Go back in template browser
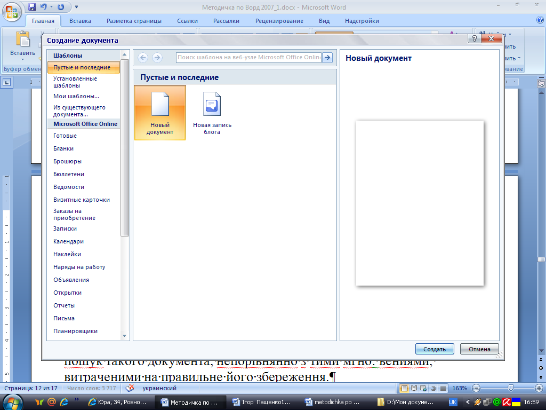Screen dimensions: 546x410 coord(143,58)
